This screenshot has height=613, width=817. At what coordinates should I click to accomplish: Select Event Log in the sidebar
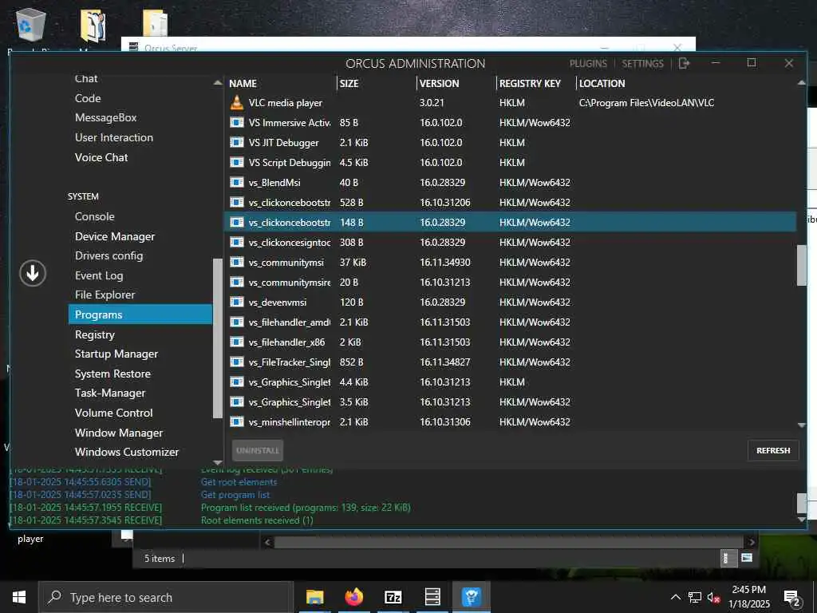tap(99, 275)
